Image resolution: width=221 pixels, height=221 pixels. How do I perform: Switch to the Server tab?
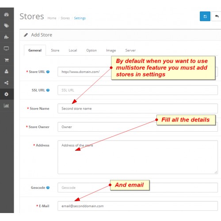(130, 50)
